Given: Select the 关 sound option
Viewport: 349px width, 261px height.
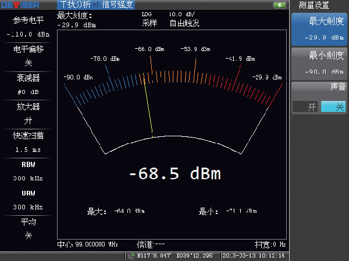Looking at the screenshot, I should pos(333,107).
